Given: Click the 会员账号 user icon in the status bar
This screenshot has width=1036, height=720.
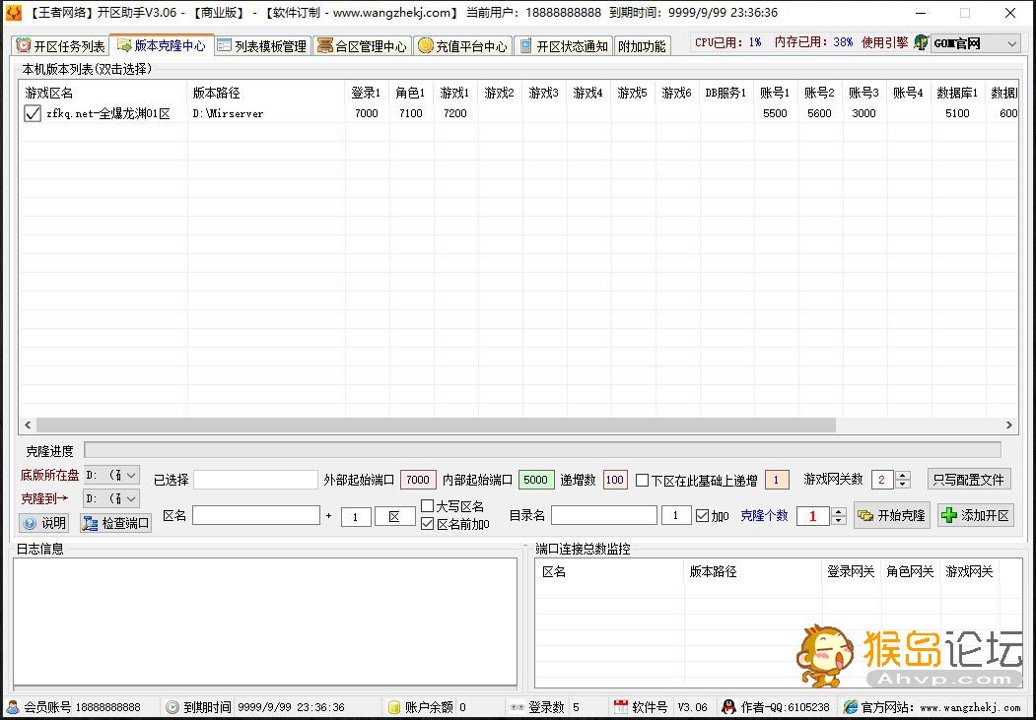Looking at the screenshot, I should click(13, 707).
